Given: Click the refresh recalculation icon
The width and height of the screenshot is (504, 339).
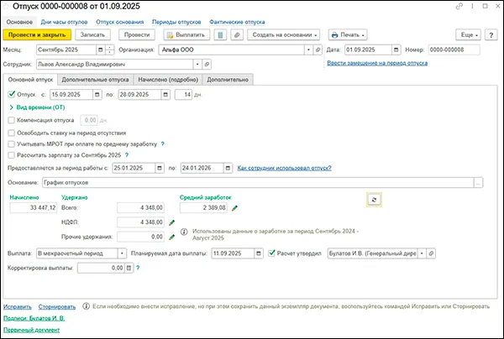Looking at the screenshot, I should (x=374, y=198).
